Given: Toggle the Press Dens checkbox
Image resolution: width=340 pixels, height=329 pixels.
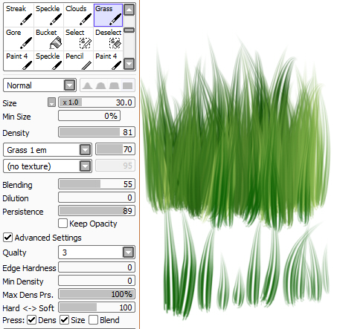Looking at the screenshot, I should (32, 320).
